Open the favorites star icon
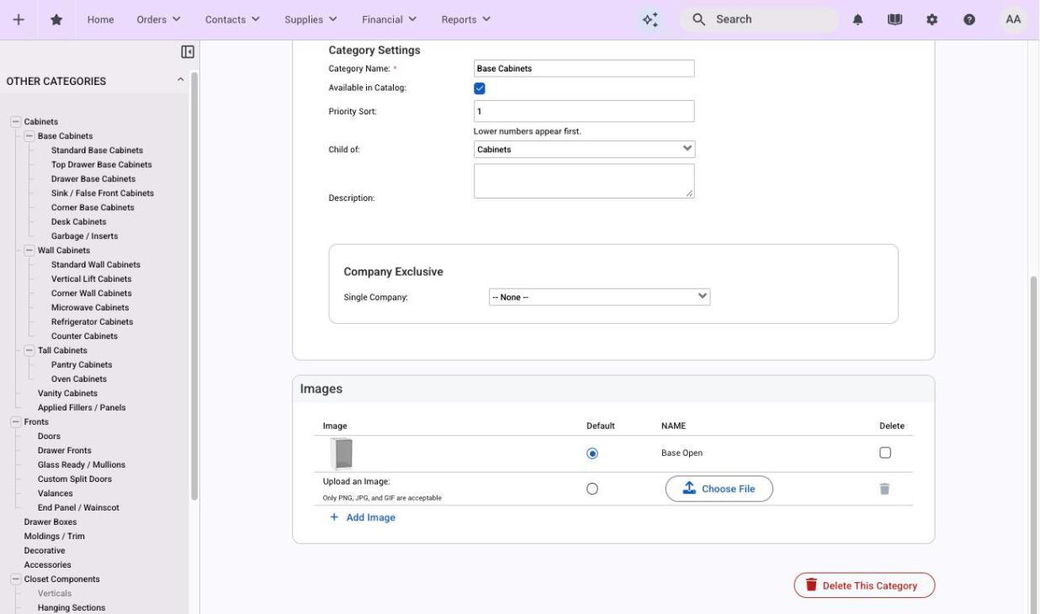1040x614 pixels. point(56,19)
